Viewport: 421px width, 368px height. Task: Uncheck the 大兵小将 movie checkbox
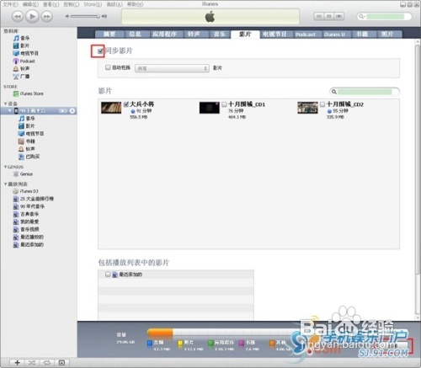tap(126, 104)
